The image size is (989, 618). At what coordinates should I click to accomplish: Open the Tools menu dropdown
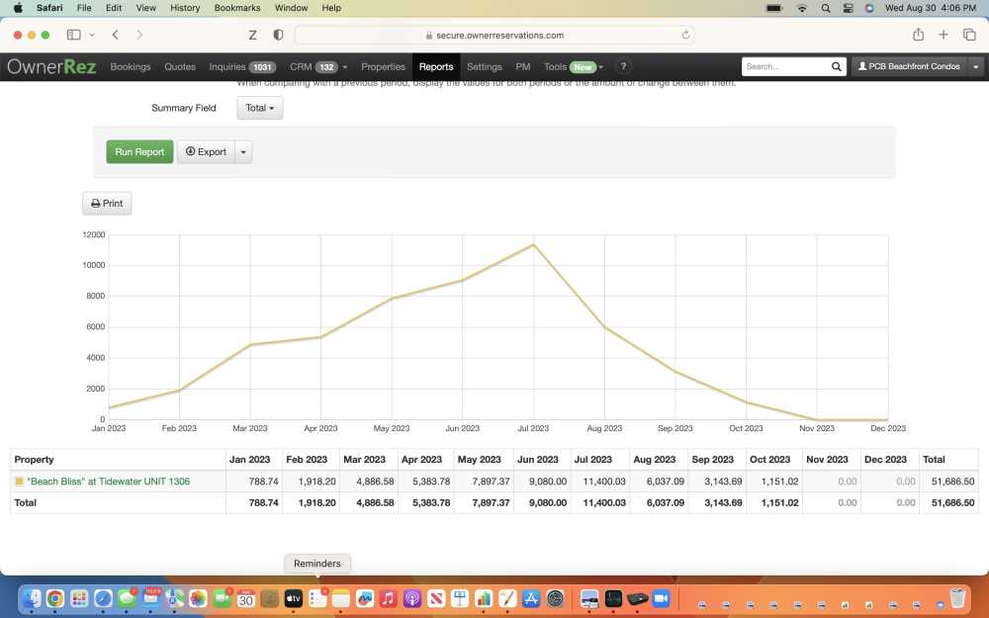574,67
